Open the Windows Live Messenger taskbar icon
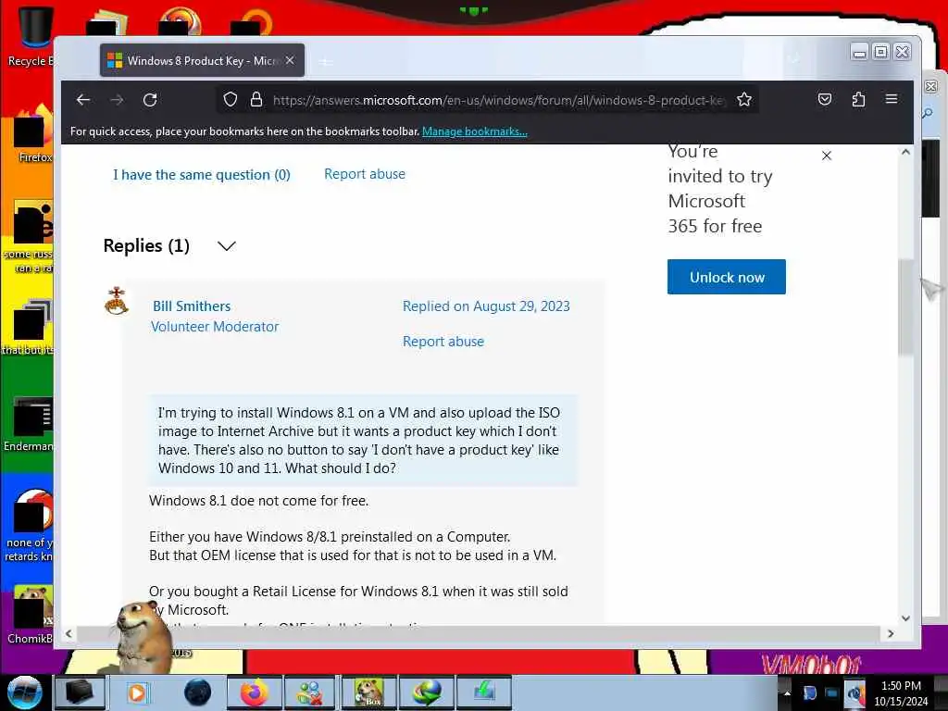The width and height of the screenshot is (948, 711). pos(311,692)
